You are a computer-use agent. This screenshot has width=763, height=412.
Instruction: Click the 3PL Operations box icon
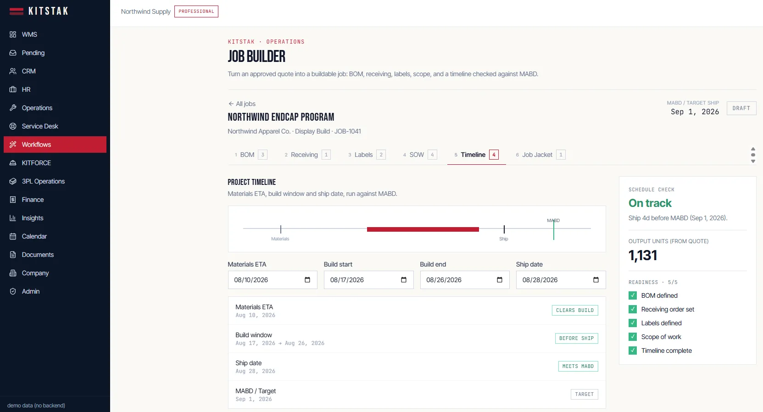(13, 181)
